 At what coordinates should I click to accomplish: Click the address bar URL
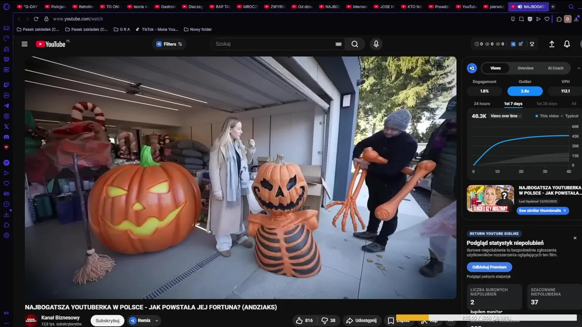click(x=78, y=19)
